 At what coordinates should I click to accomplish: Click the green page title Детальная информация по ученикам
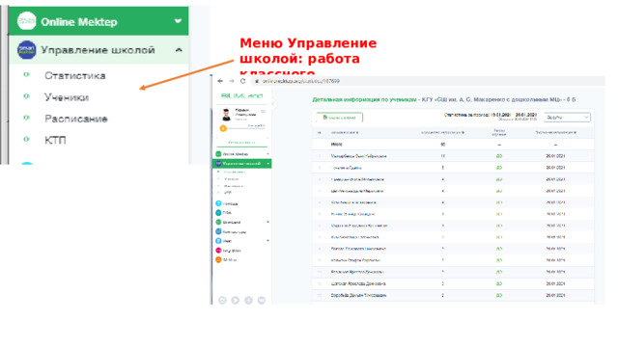[364, 99]
